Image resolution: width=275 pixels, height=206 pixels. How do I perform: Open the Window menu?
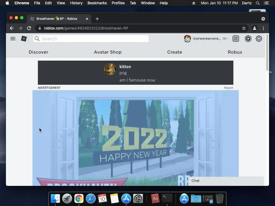(148, 3)
